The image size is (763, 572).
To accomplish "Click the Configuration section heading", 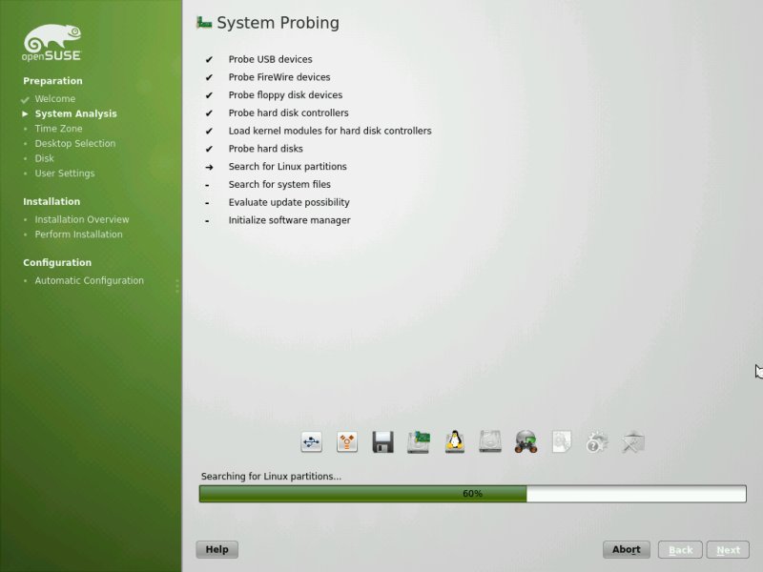I will 57,263.
